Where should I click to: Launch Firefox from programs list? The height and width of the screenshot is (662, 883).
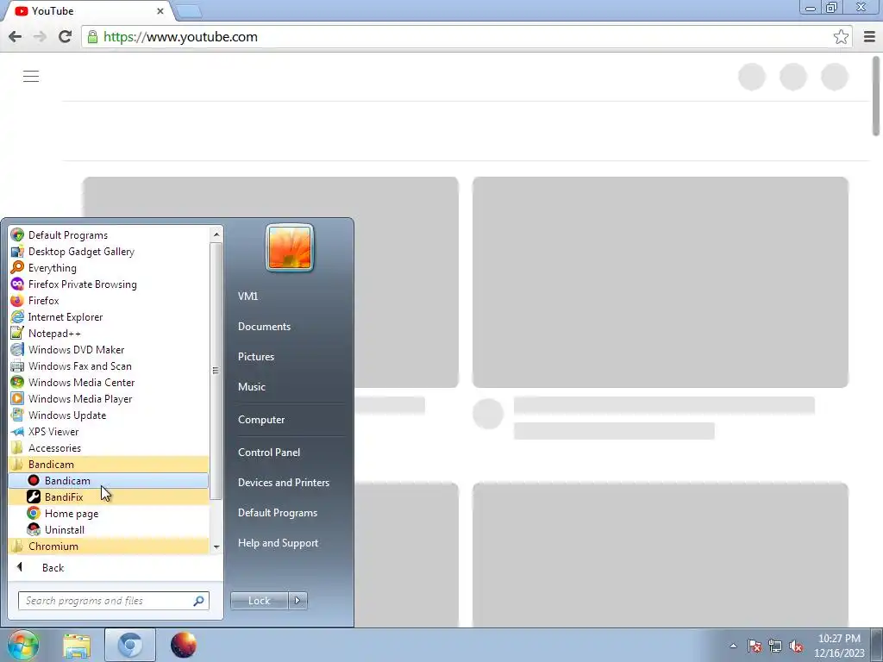[108, 300]
